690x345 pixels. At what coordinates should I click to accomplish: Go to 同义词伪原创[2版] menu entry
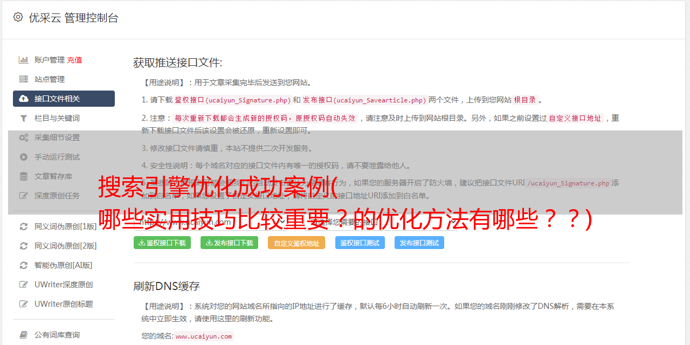coord(66,246)
